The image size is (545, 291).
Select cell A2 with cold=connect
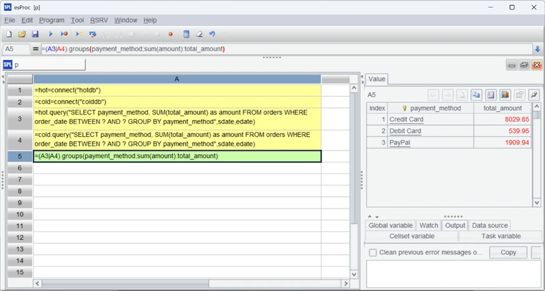point(177,102)
